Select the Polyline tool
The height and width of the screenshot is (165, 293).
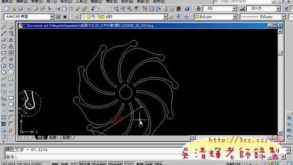[3, 40]
